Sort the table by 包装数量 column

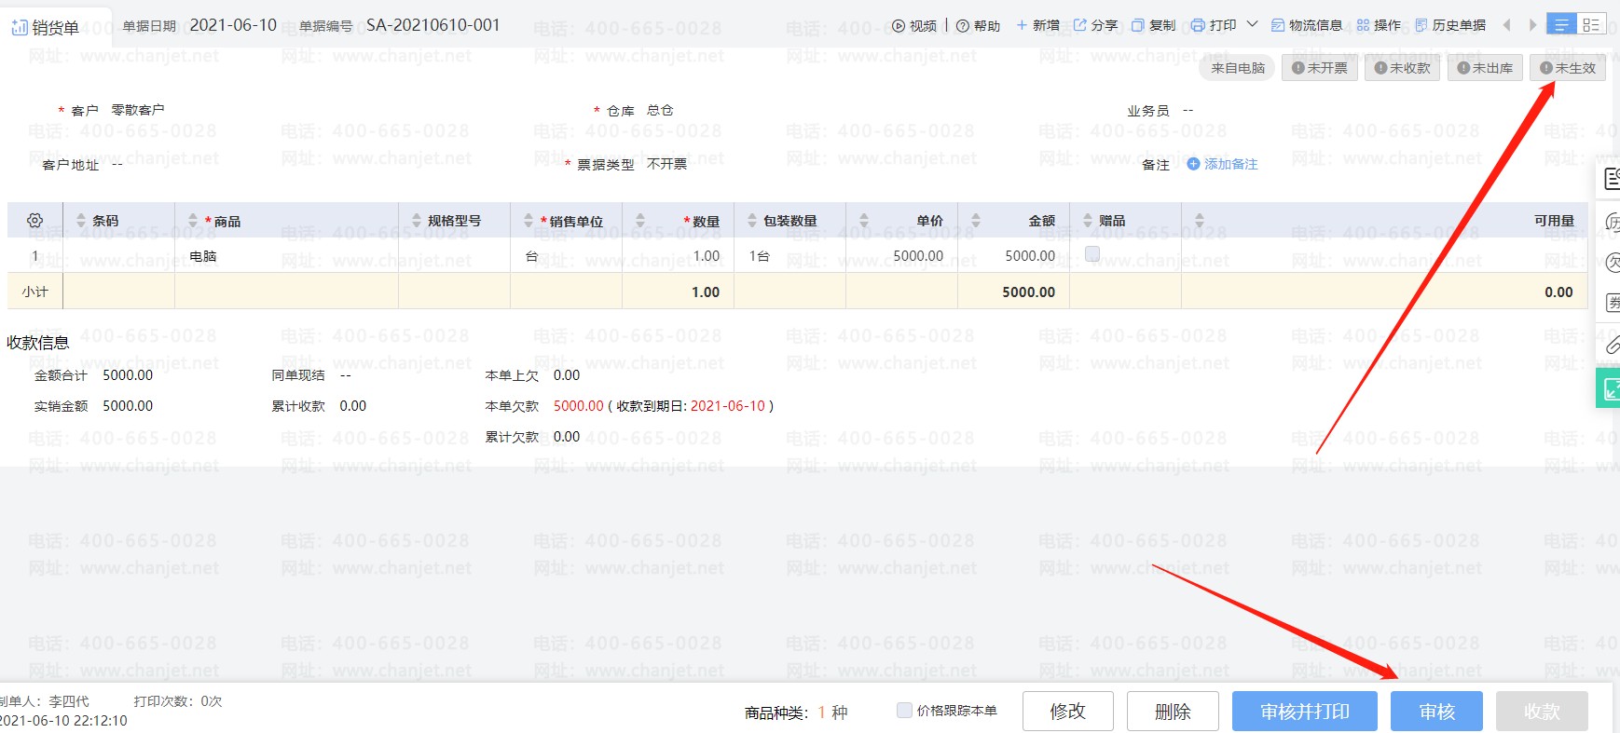pos(752,221)
